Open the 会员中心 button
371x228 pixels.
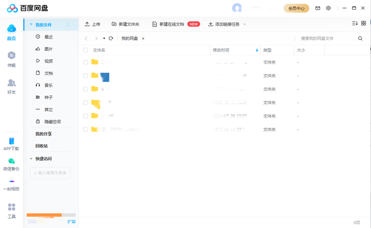coord(296,8)
